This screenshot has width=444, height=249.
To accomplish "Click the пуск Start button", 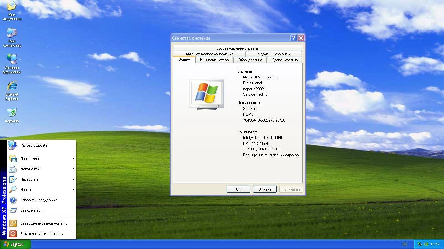I will [16, 244].
